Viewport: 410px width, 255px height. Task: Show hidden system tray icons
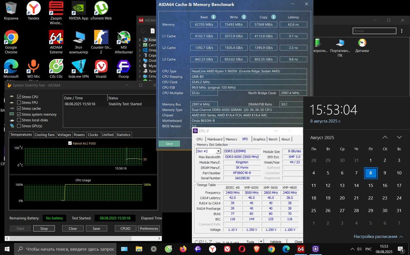(352, 249)
